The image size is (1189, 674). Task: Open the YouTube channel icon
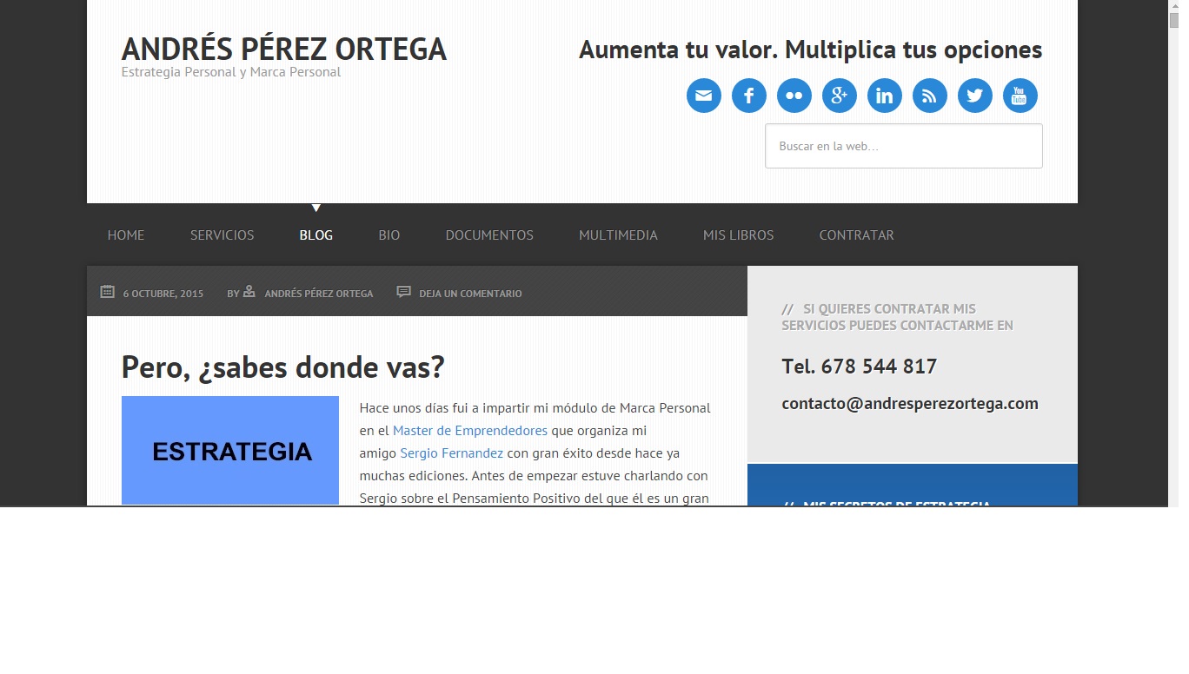point(1020,96)
